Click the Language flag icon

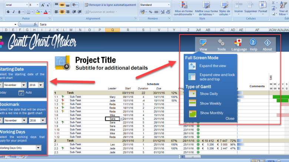coord(239,44)
